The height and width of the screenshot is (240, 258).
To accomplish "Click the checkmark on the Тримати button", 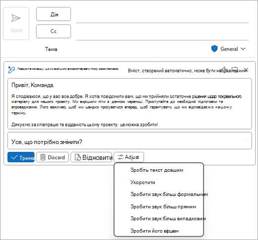I will click(x=14, y=157).
